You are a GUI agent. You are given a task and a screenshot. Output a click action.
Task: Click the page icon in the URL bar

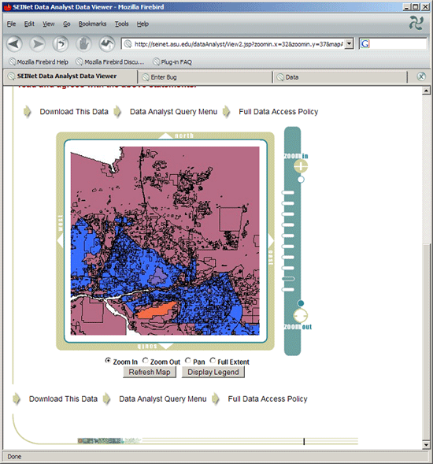click(x=128, y=44)
